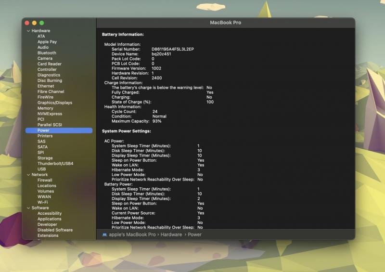This screenshot has width=385, height=272.
Task: Select Disc Burning in the sidebar
Action: point(50,80)
